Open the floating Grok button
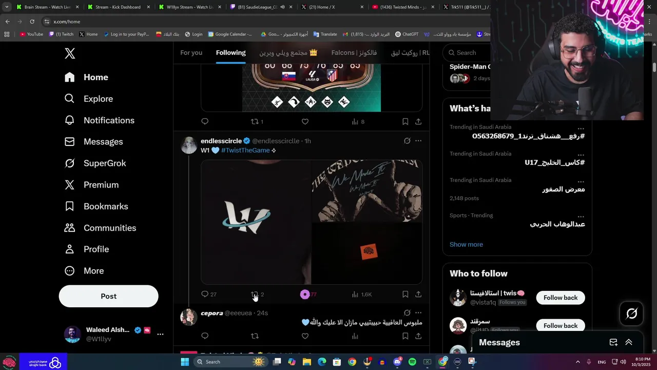 point(632,313)
